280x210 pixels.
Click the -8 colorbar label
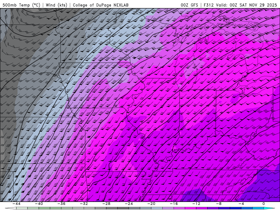tap(219, 204)
